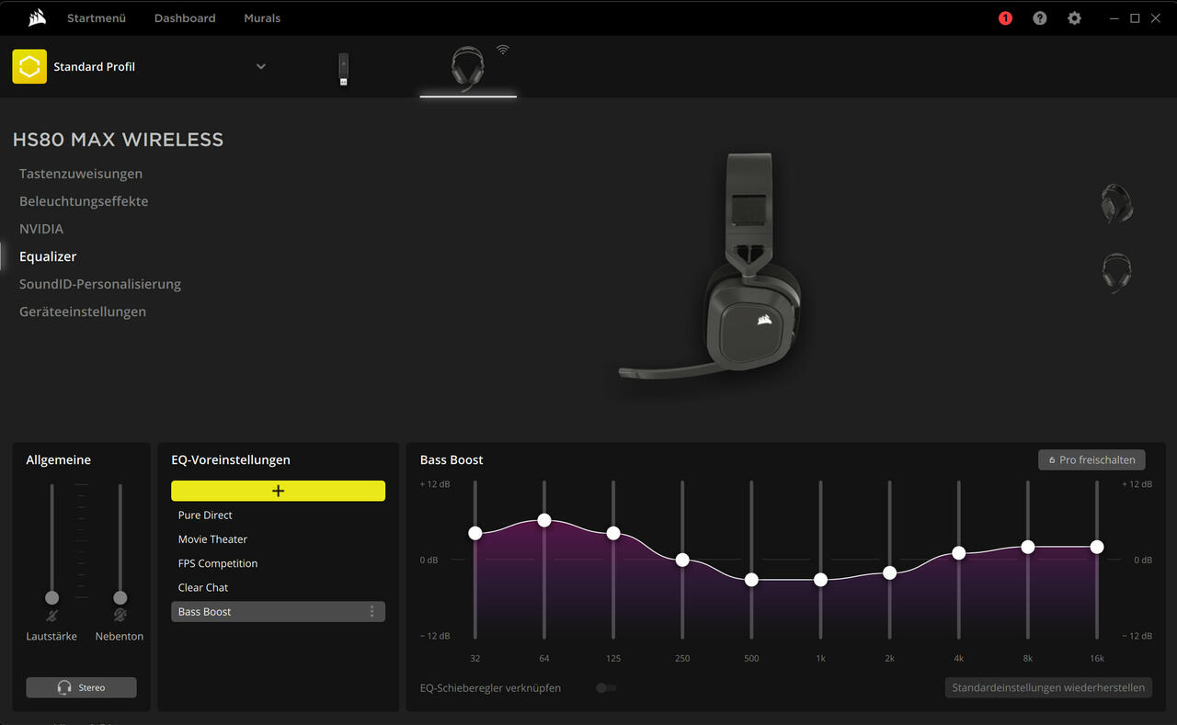Click the headset product image

coord(711,267)
